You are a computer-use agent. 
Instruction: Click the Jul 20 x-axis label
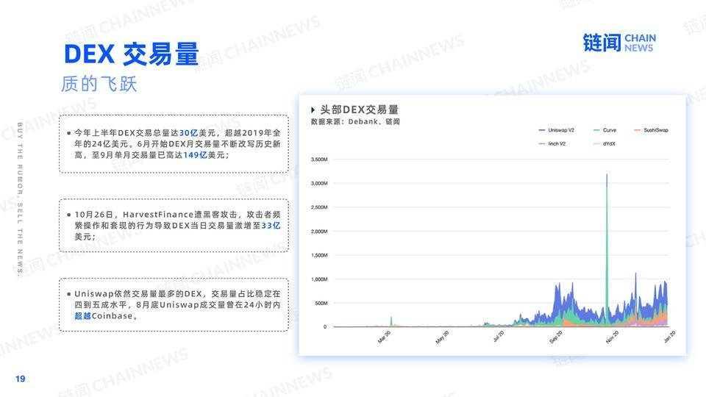(499, 337)
